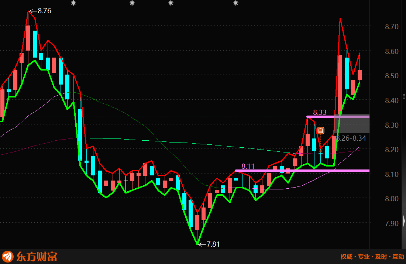The height and width of the screenshot is (264, 406).
Task: Click the 8.20 price axis label
Action: tap(392, 150)
